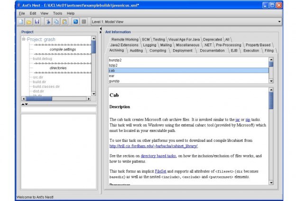Select build.classes.dir in project tree
The width and height of the screenshot is (296, 201).
pos(46,87)
